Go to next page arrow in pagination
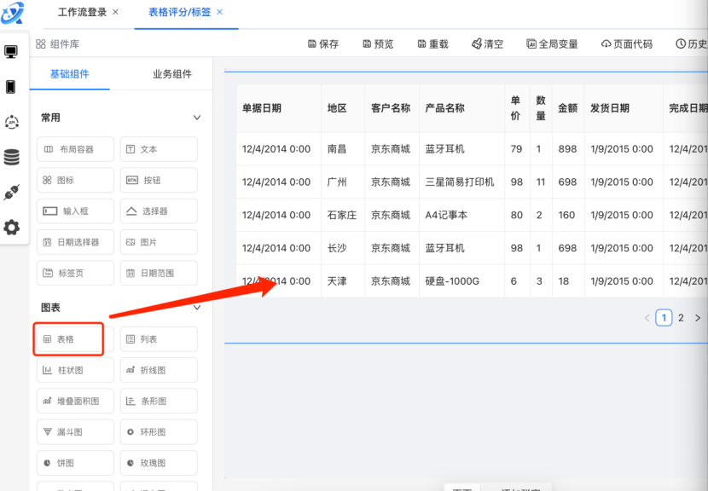This screenshot has height=491, width=708. pyautogui.click(x=698, y=318)
